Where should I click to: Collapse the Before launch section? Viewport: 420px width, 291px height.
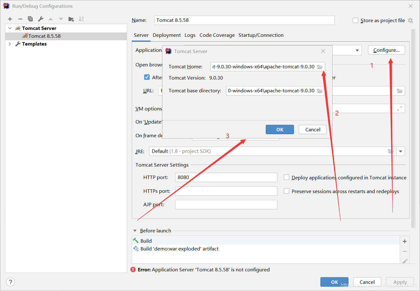tap(135, 231)
